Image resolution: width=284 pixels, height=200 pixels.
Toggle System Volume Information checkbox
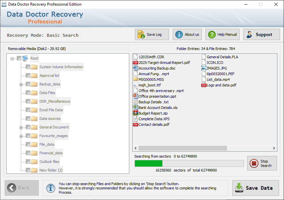[x=28, y=67]
